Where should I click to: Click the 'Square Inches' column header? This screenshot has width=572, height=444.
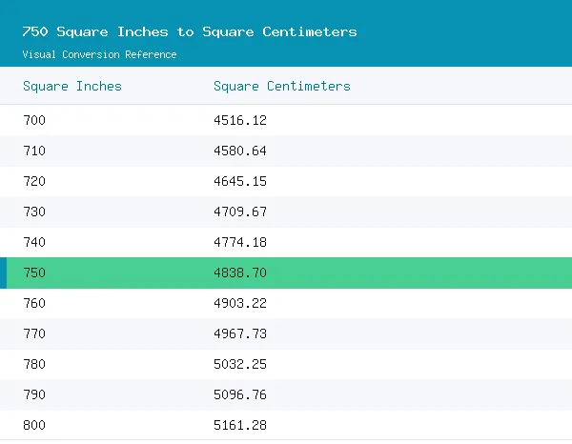coord(72,87)
